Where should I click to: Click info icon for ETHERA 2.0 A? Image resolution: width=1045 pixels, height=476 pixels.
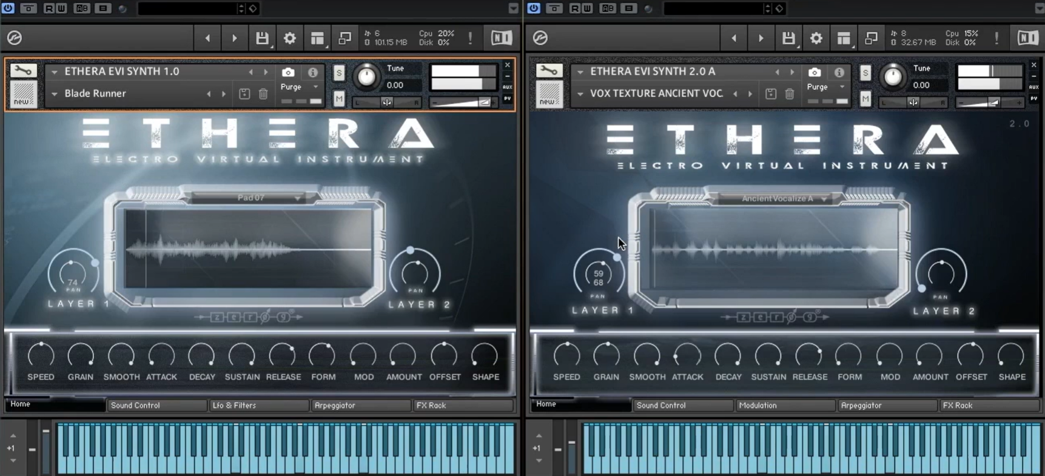click(x=839, y=72)
